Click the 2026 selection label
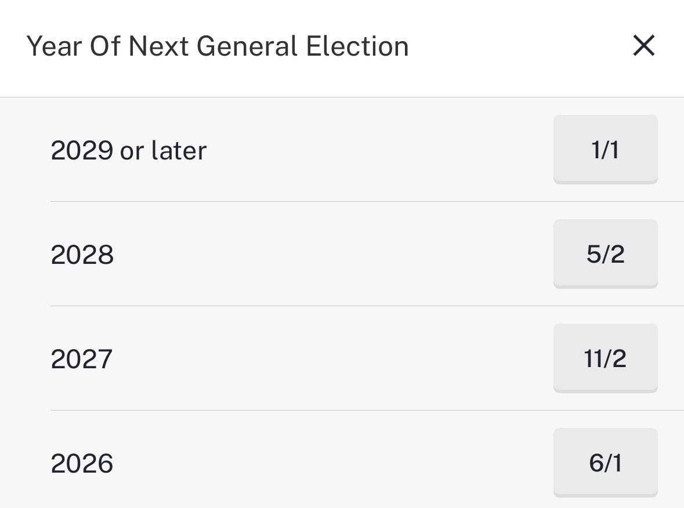Screen dimensions: 684x508 click(82, 463)
